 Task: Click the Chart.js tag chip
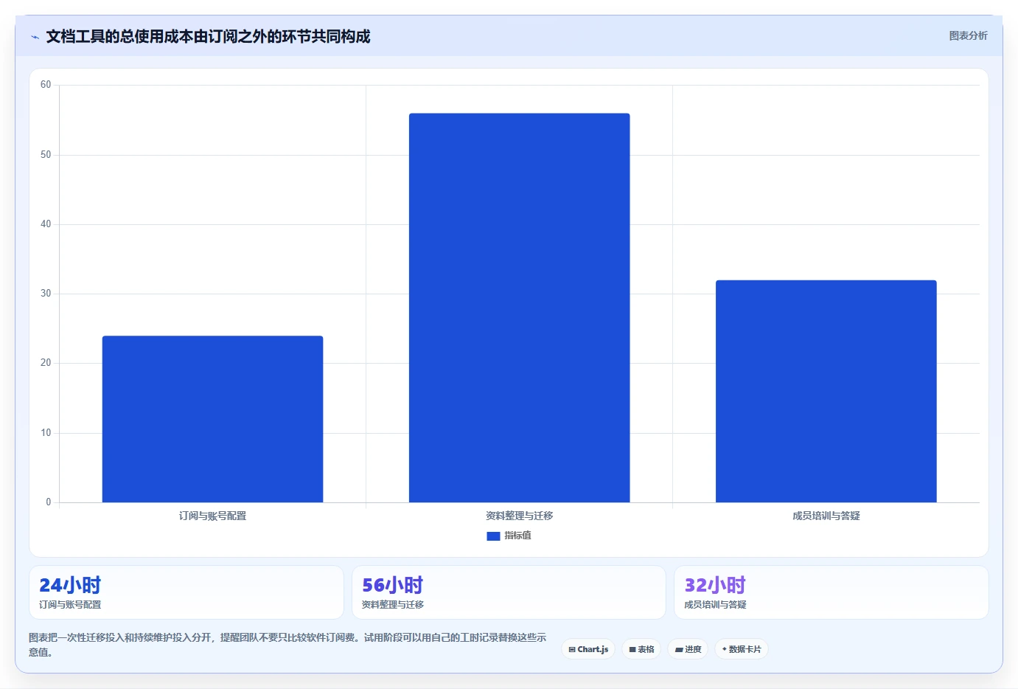point(588,649)
